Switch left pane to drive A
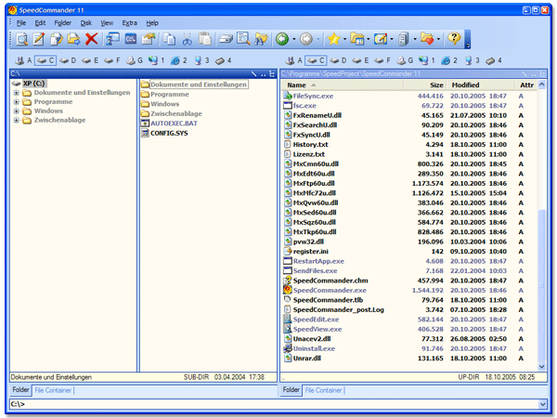Image resolution: width=557 pixels, height=418 pixels. [23, 60]
